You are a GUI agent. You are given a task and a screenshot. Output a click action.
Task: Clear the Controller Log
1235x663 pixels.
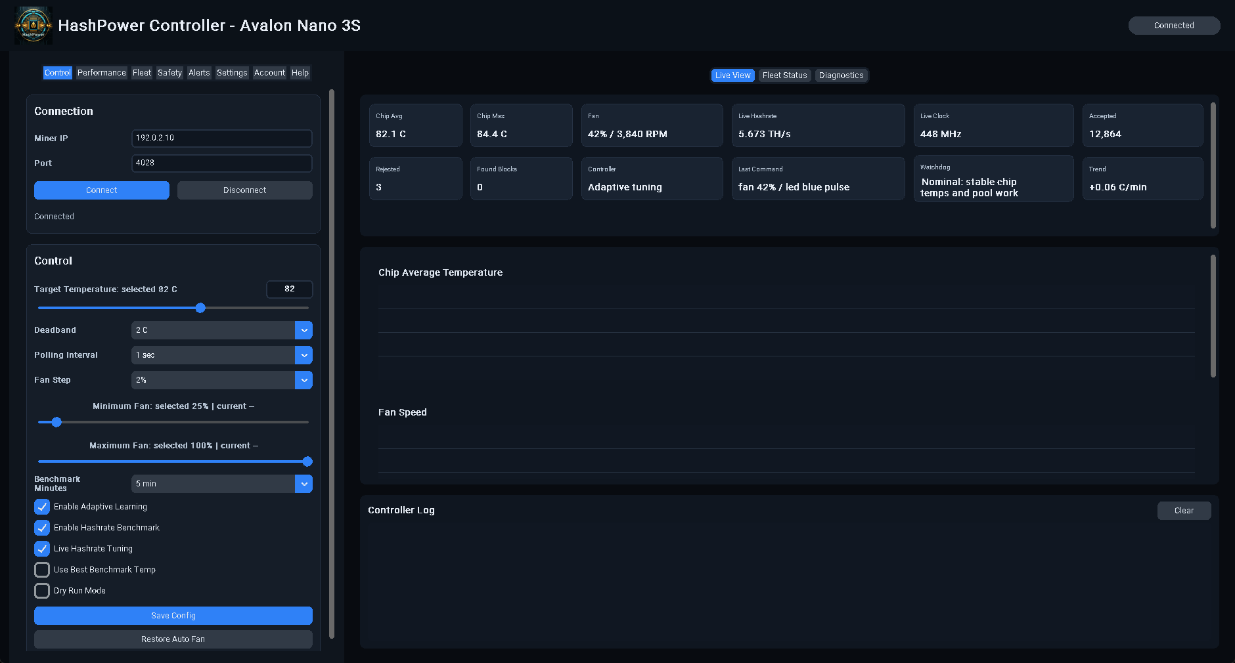pos(1184,511)
